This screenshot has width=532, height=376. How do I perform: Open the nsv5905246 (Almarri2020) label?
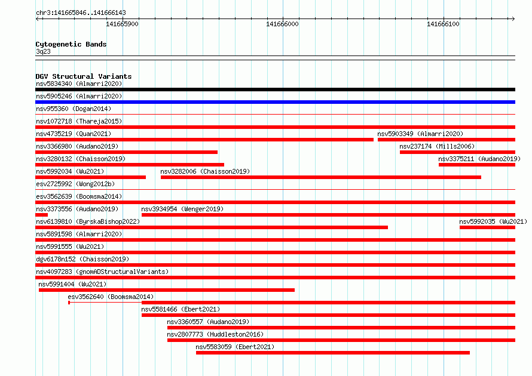click(x=79, y=96)
